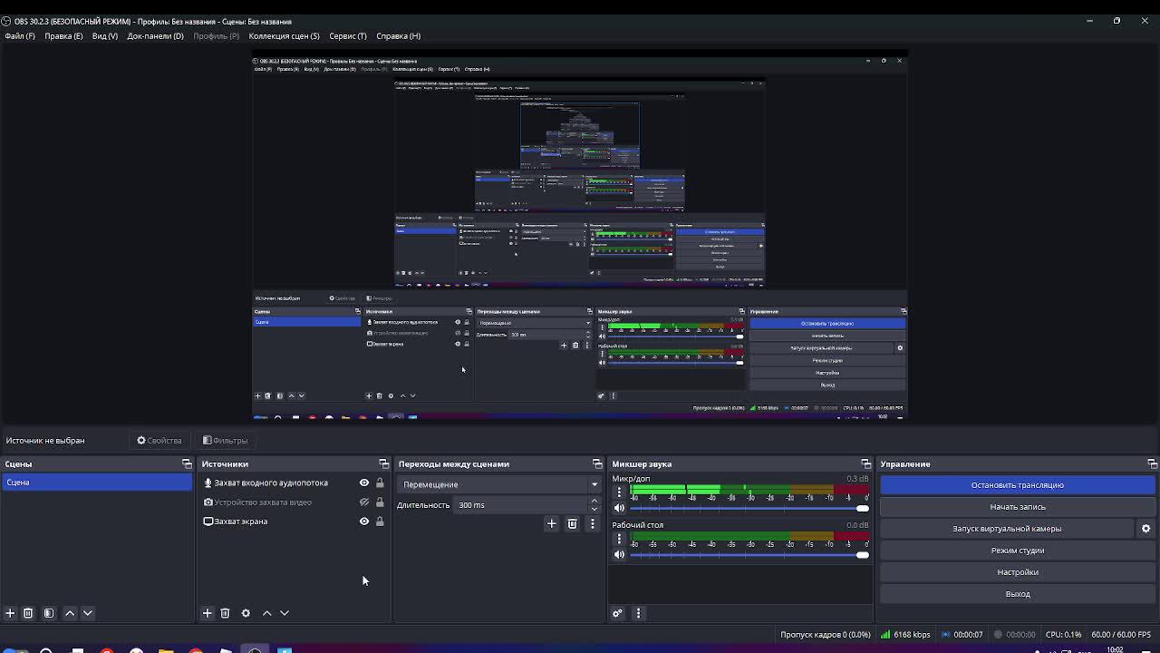Open Справка menu
The width and height of the screenshot is (1160, 653).
(x=398, y=36)
